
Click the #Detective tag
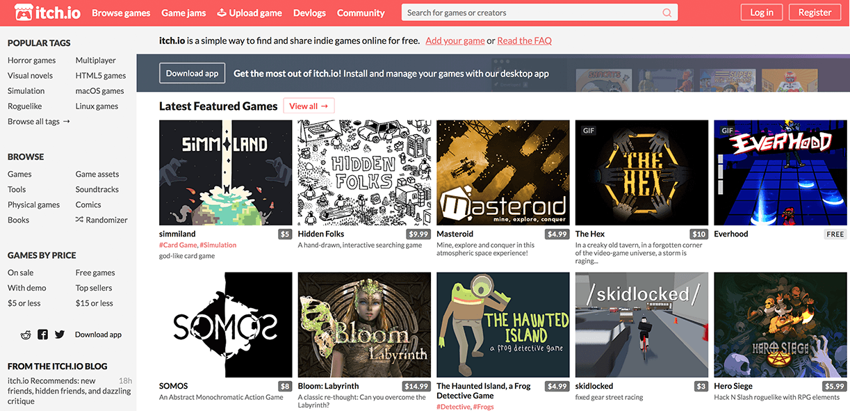pos(454,406)
